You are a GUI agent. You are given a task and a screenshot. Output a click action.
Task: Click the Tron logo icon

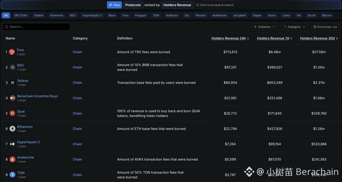click(12, 52)
